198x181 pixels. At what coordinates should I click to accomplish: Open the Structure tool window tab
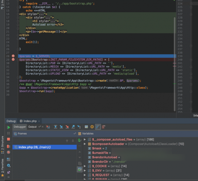point(2,145)
